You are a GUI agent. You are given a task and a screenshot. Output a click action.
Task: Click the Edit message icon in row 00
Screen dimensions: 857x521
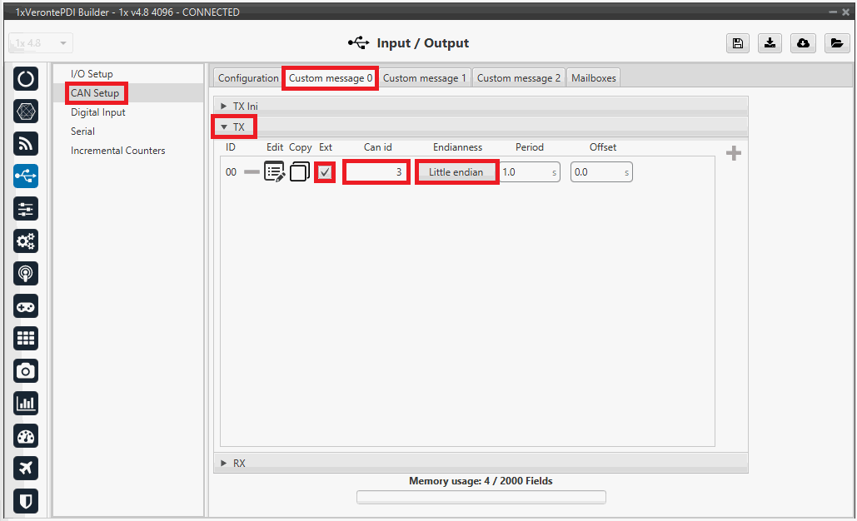[275, 172]
